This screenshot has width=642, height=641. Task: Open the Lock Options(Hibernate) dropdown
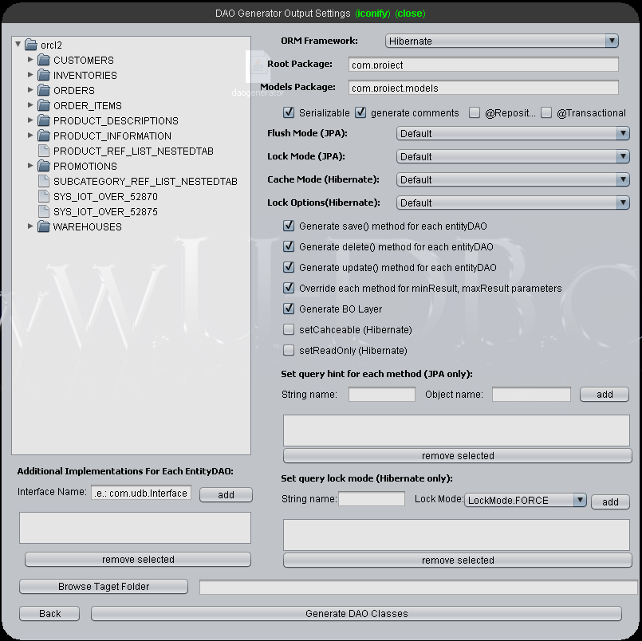point(513,203)
